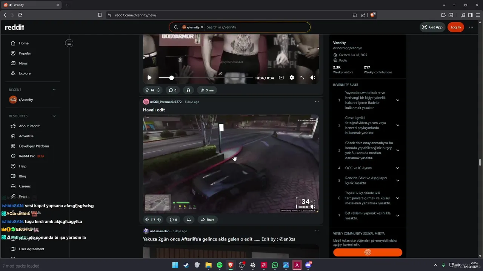Open the browser extensions puzzle icon
Image resolution: width=483 pixels, height=271 pixels.
click(443, 15)
